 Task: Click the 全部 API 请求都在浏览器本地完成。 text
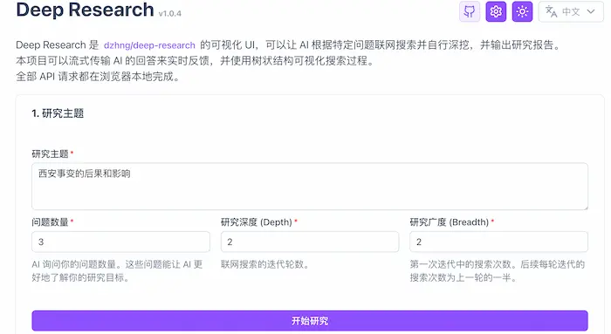(98, 76)
